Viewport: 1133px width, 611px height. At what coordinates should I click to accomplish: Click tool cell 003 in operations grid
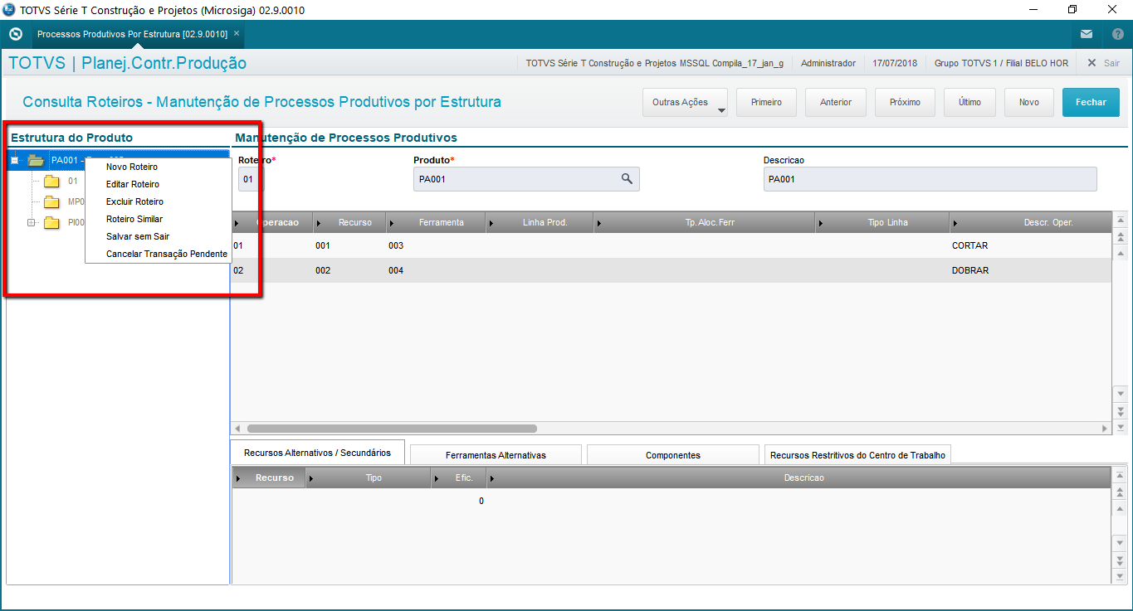(x=396, y=245)
